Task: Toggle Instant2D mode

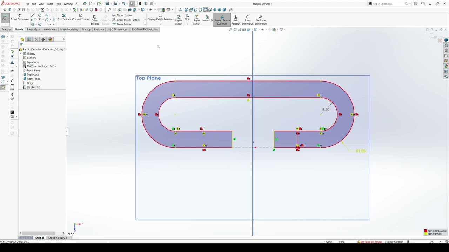Action: 207,18
